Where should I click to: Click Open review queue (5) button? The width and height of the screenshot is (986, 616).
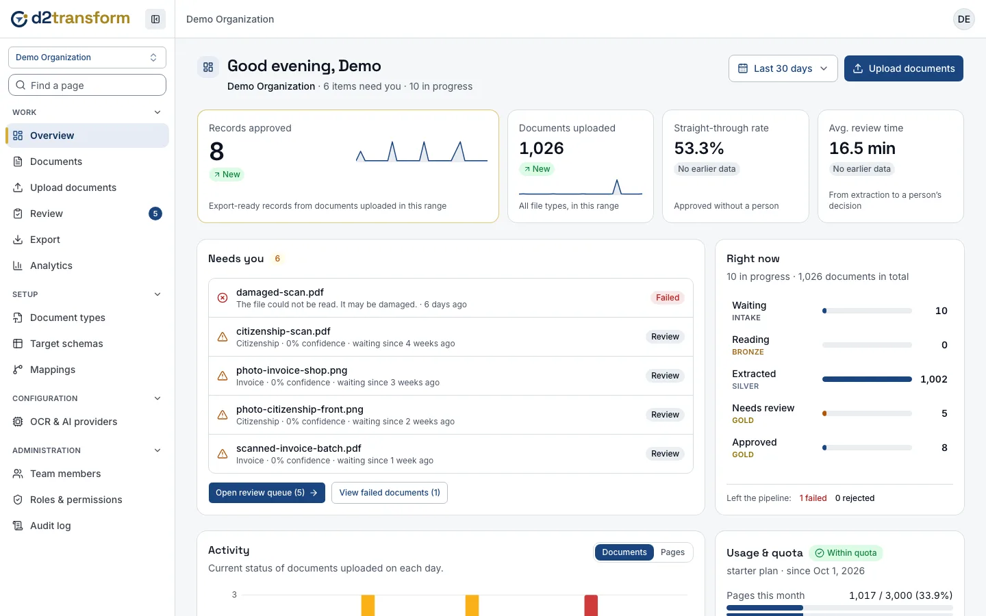(x=267, y=493)
